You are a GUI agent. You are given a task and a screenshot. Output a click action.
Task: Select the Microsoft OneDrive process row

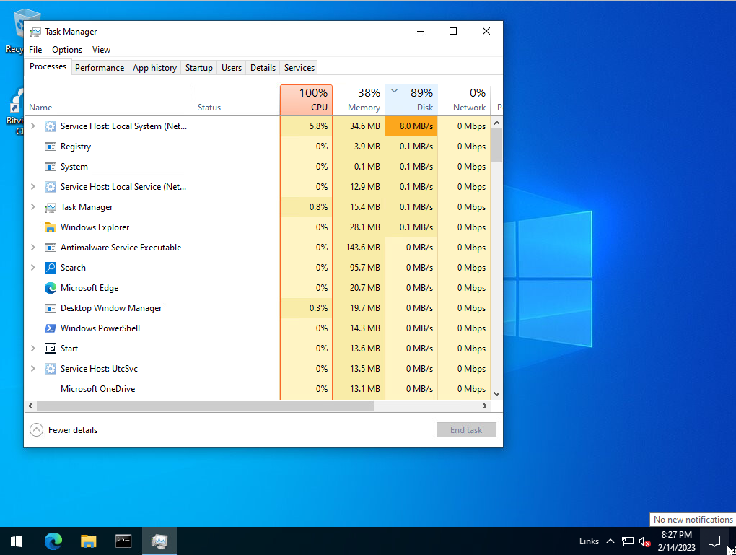tap(257, 389)
